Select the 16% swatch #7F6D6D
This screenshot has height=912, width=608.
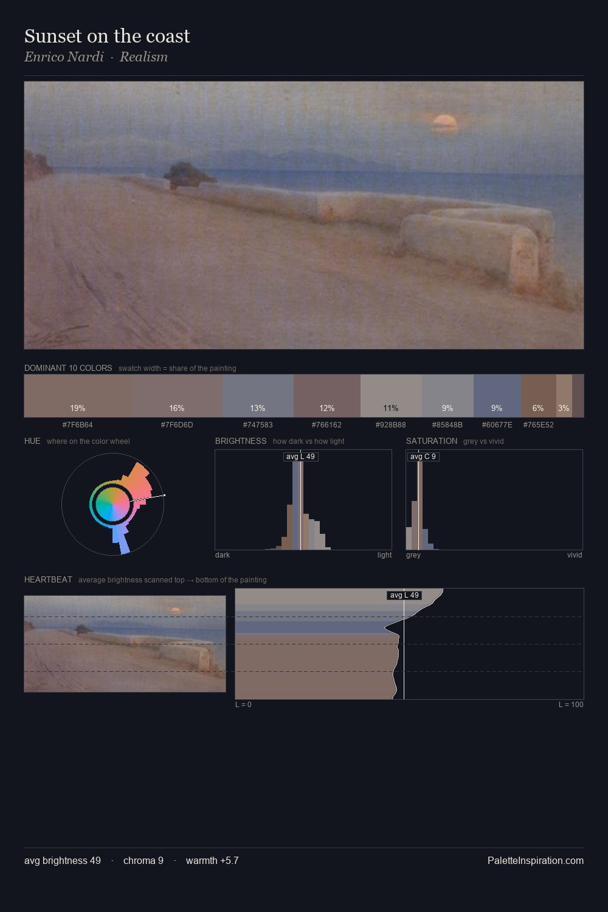[177, 396]
